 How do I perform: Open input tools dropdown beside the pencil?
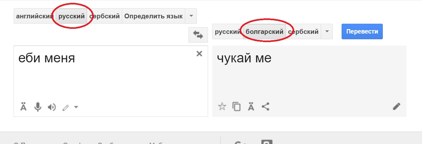click(x=76, y=107)
